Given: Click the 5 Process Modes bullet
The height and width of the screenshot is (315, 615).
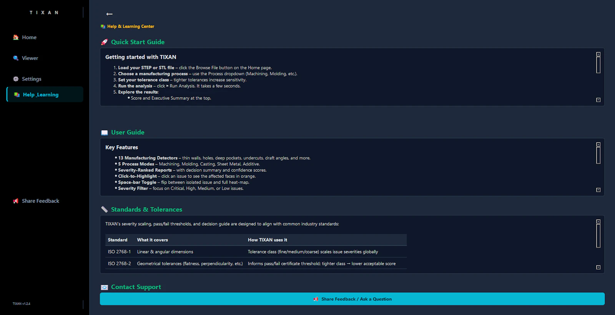Looking at the screenshot, I should click(189, 164).
